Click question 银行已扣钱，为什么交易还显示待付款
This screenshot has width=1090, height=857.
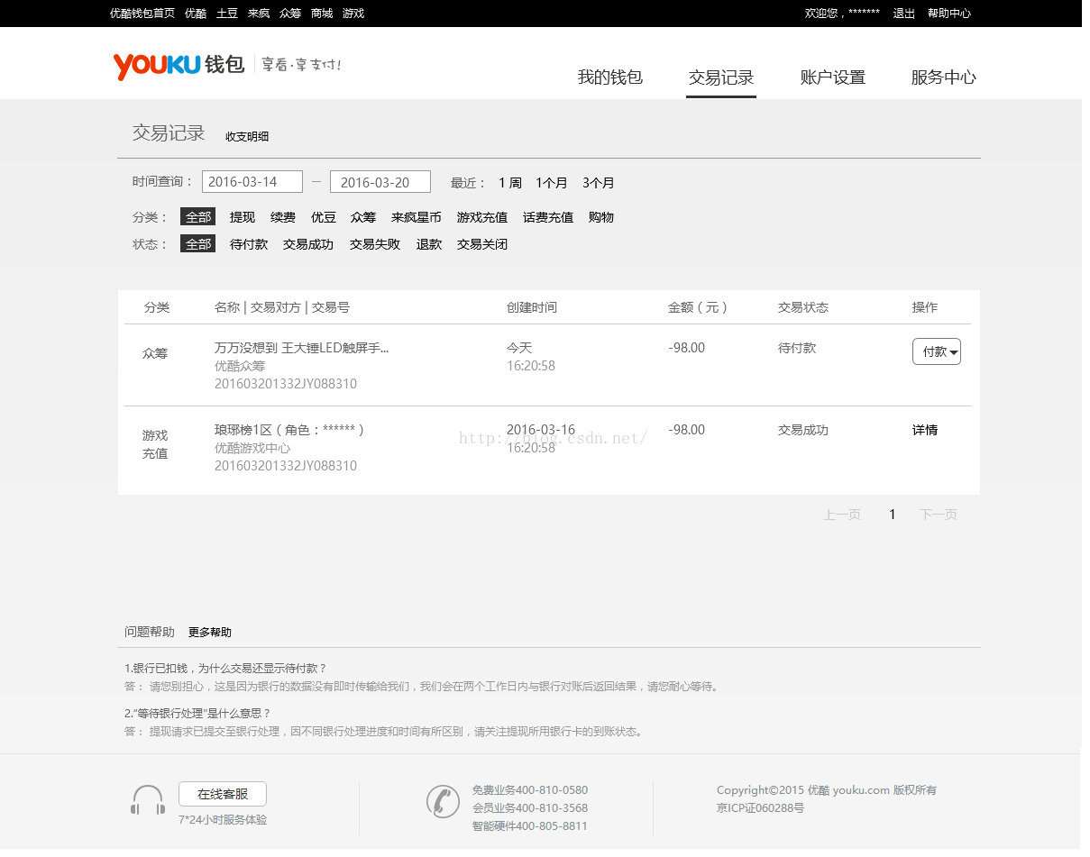225,669
